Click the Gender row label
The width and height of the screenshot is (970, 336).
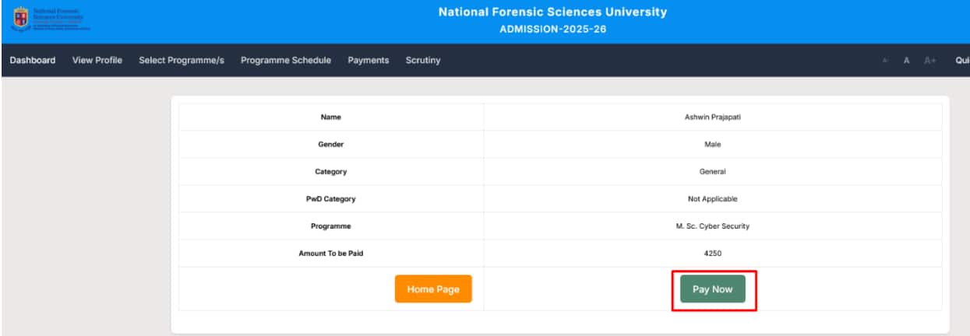331,145
